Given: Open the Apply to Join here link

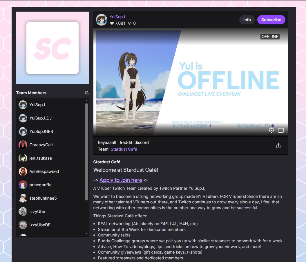Looking at the screenshot, I should pos(121,180).
